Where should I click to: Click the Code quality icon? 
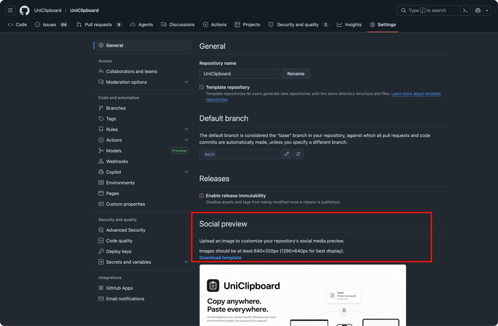(x=101, y=241)
